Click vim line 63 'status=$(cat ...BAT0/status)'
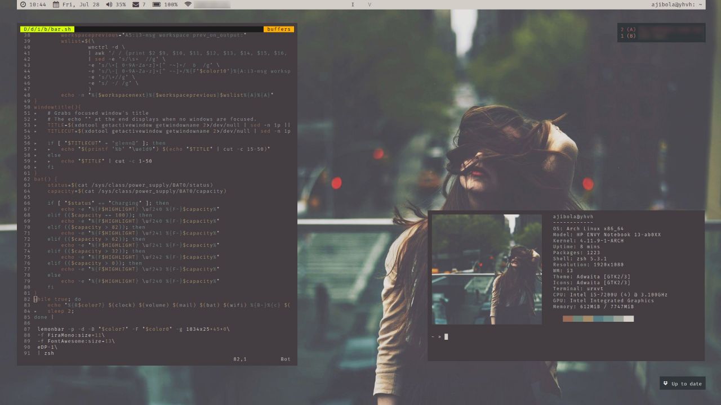This screenshot has height=405, width=721. 131,185
